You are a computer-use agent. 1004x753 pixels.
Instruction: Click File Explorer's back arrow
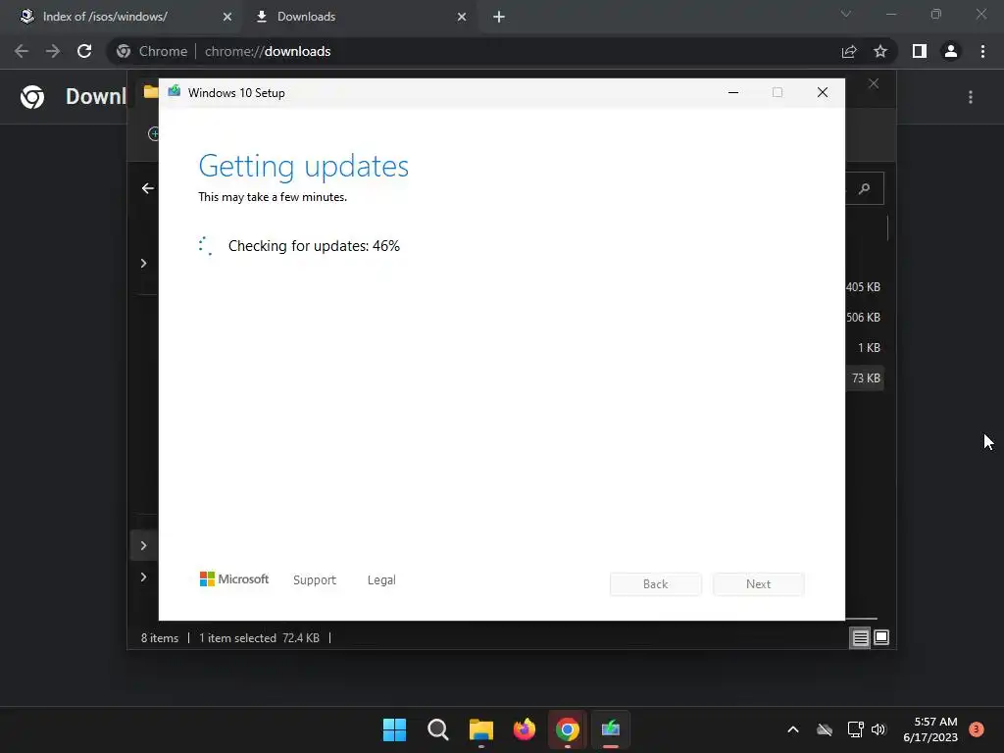(x=148, y=188)
